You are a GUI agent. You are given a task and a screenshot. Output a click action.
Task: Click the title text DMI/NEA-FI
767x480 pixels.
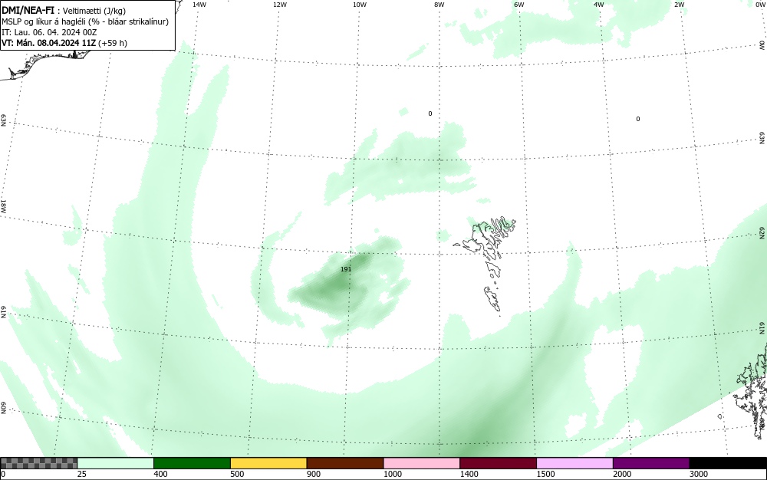pyautogui.click(x=28, y=10)
